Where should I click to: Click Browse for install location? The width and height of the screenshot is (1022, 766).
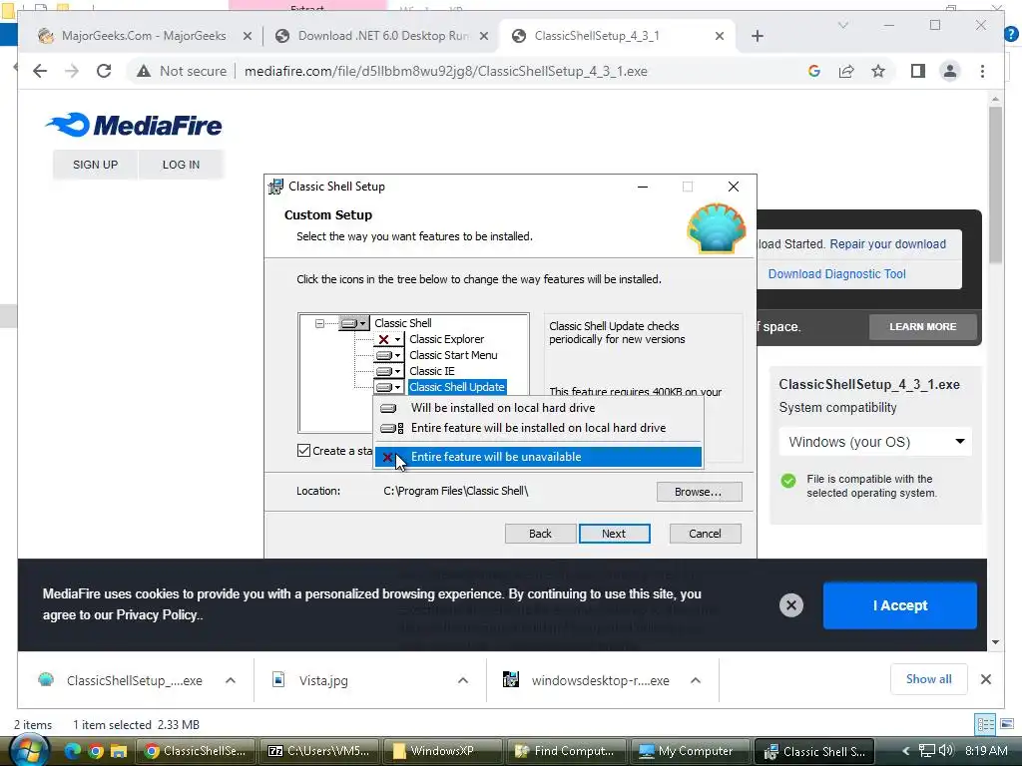tap(699, 492)
